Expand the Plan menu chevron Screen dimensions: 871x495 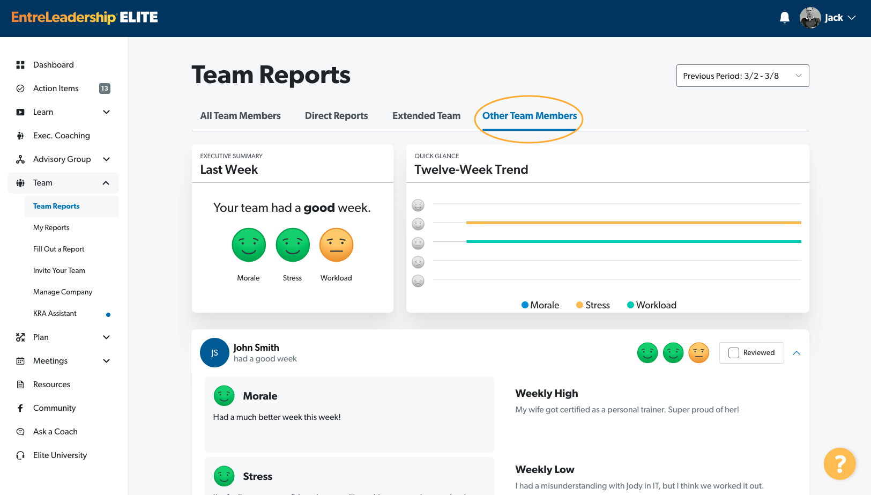coord(106,337)
